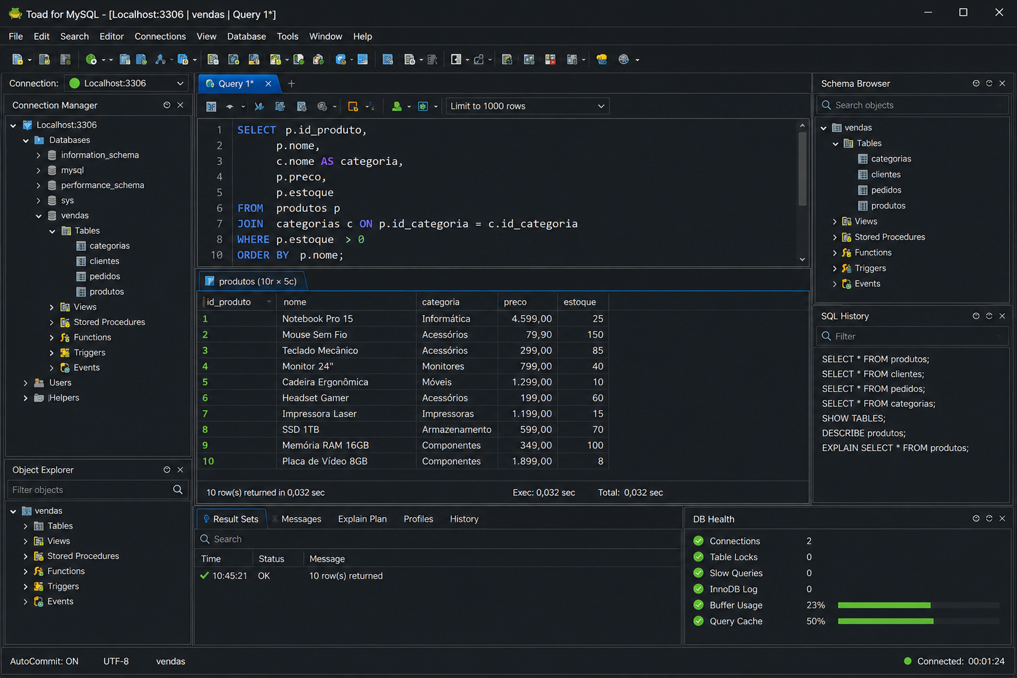This screenshot has height=678, width=1017.
Task: Expand performance_schema database node
Action: [38, 185]
